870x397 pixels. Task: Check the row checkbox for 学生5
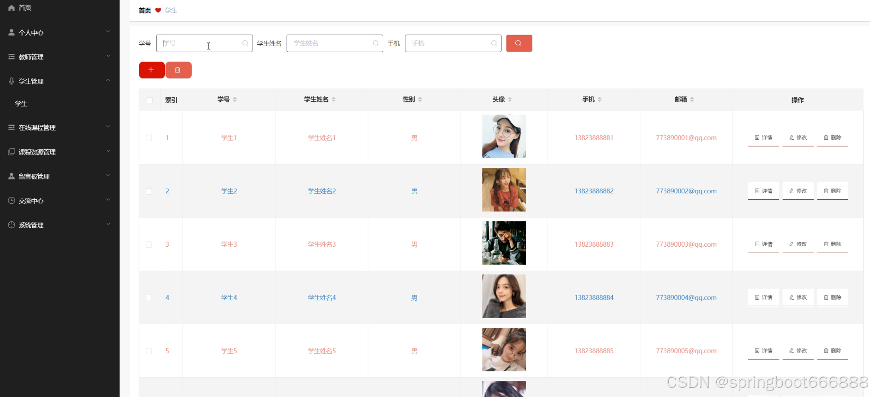pos(149,351)
